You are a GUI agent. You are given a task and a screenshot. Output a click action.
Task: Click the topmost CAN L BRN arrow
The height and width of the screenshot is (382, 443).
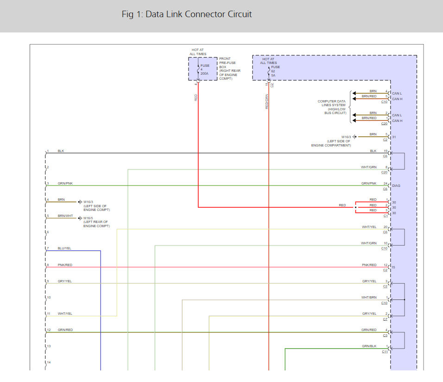click(x=354, y=93)
